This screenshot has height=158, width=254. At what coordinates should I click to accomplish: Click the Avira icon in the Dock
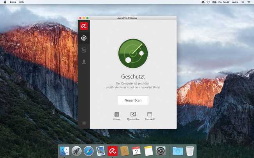[x=113, y=151]
